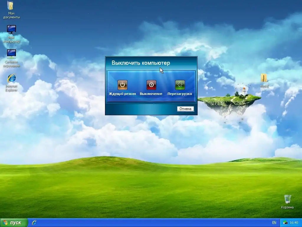The width and height of the screenshot is (302, 227).
Task: Click the network tray icon
Action: (285, 223)
